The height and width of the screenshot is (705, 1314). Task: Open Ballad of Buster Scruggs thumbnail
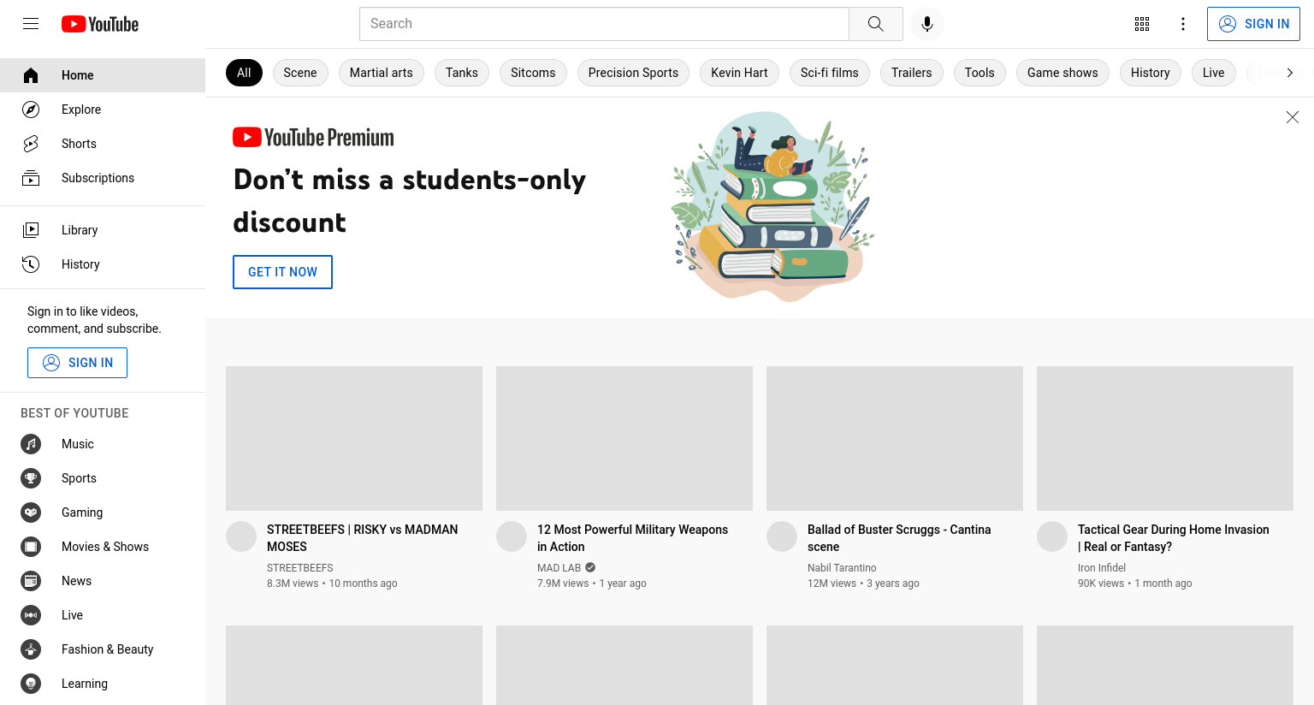[895, 438]
